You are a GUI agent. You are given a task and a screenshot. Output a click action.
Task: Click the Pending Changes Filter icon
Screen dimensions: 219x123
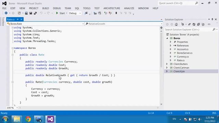coord(183,24)
